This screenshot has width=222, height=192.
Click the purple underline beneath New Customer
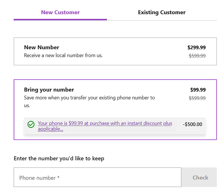tap(60, 20)
